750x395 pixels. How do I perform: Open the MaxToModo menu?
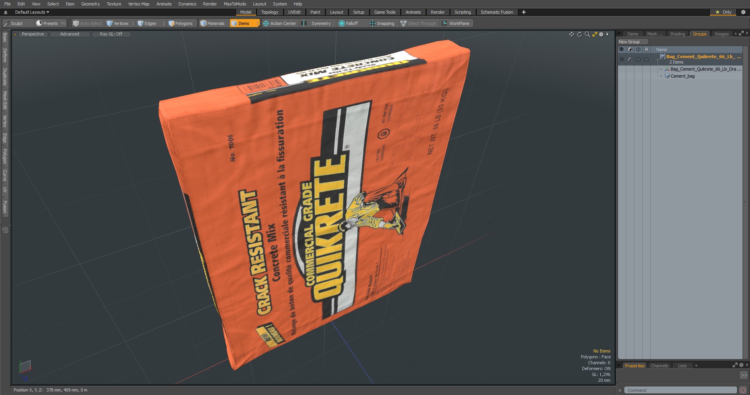(235, 4)
